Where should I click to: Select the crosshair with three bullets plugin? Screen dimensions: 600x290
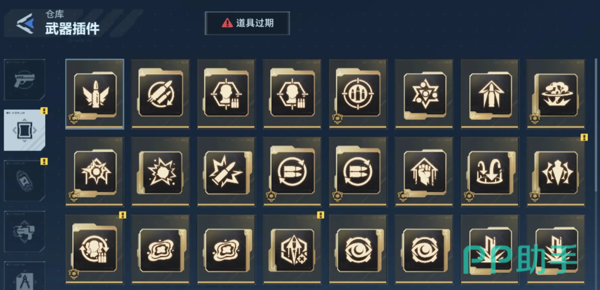pyautogui.click(x=358, y=94)
